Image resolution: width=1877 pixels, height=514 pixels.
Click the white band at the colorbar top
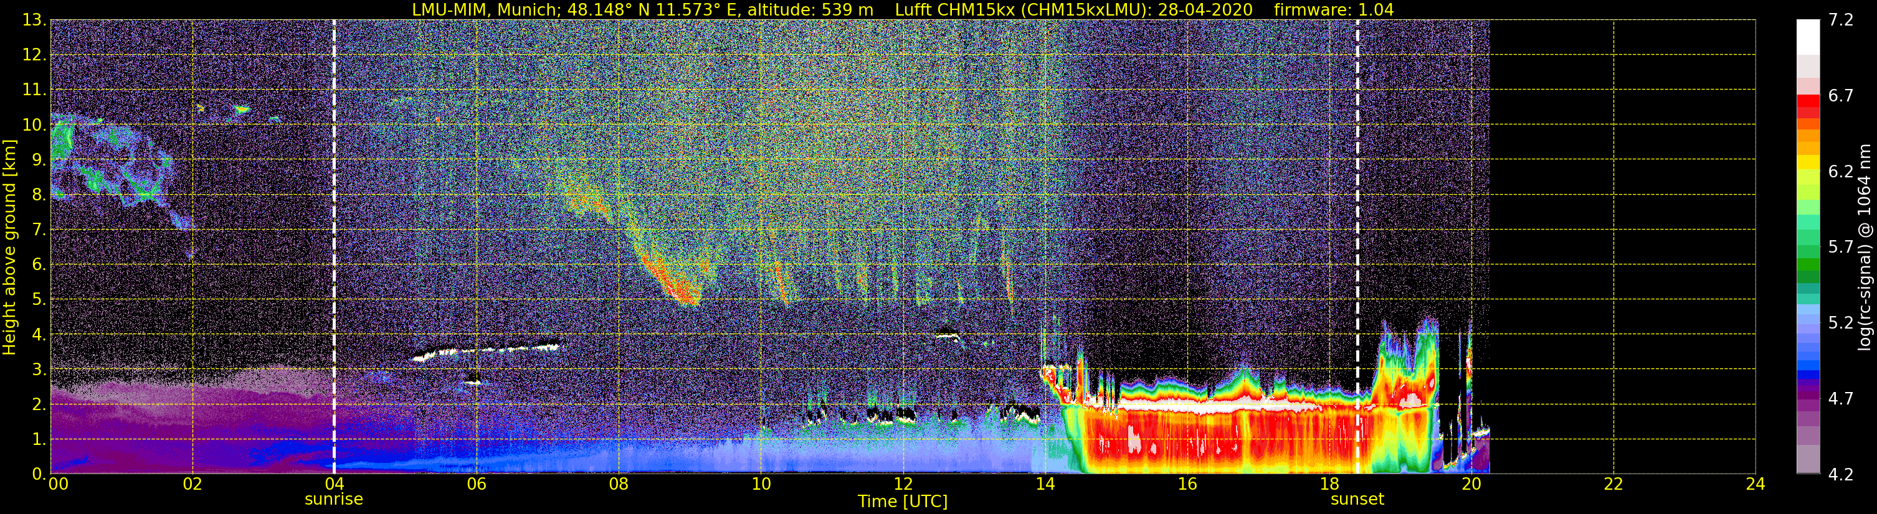[1808, 36]
